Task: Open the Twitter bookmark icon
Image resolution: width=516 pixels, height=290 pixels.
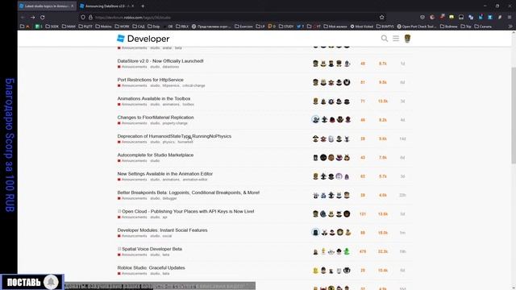Action: tap(300, 27)
